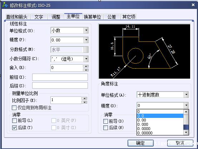
Task: Select the 主单位 tab
Action: 73,16
